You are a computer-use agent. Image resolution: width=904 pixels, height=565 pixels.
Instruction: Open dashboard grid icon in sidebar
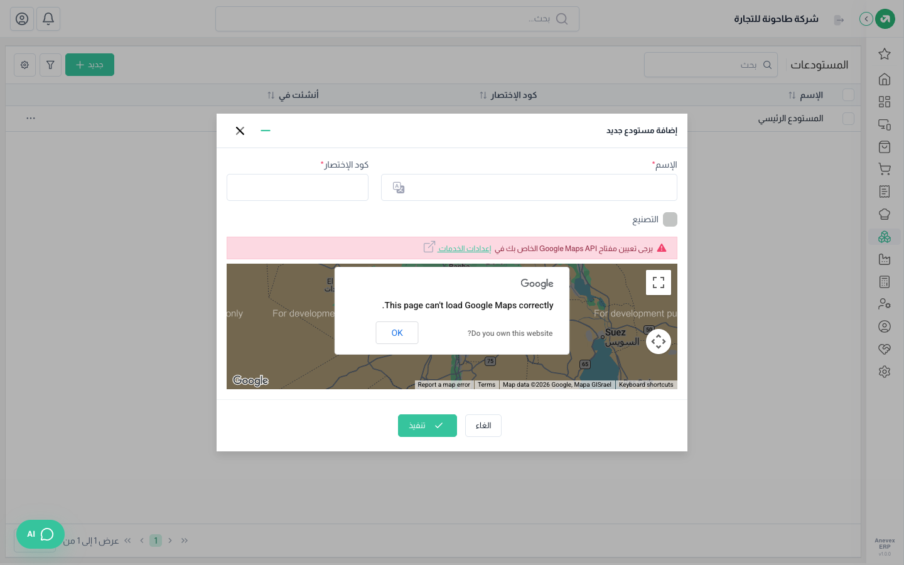point(885,102)
